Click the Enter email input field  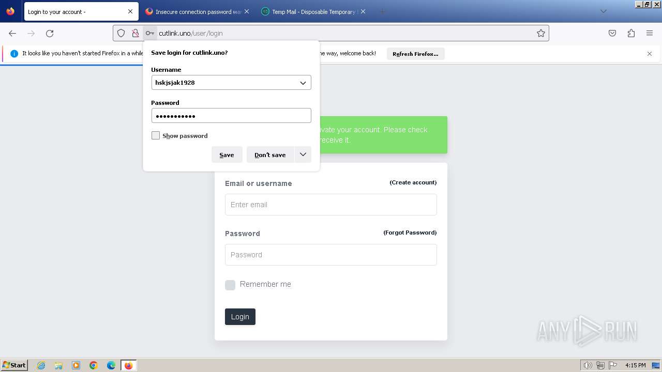point(331,205)
